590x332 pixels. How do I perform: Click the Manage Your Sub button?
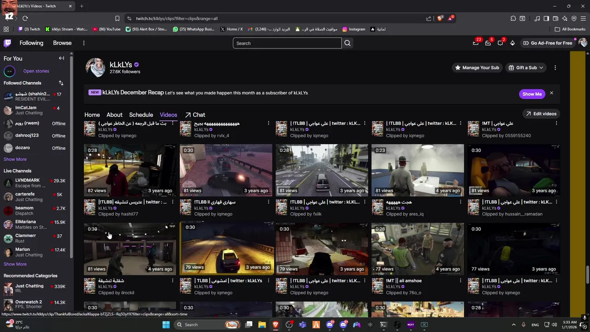(477, 67)
